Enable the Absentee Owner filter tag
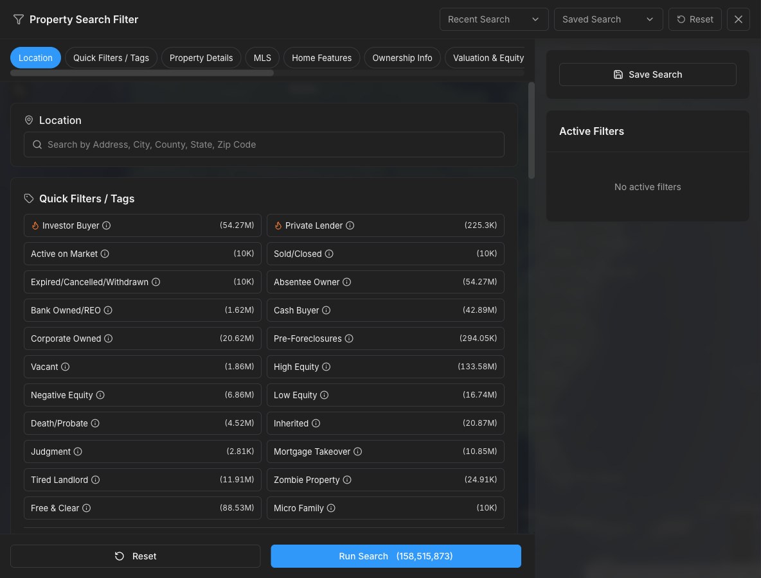 386,282
